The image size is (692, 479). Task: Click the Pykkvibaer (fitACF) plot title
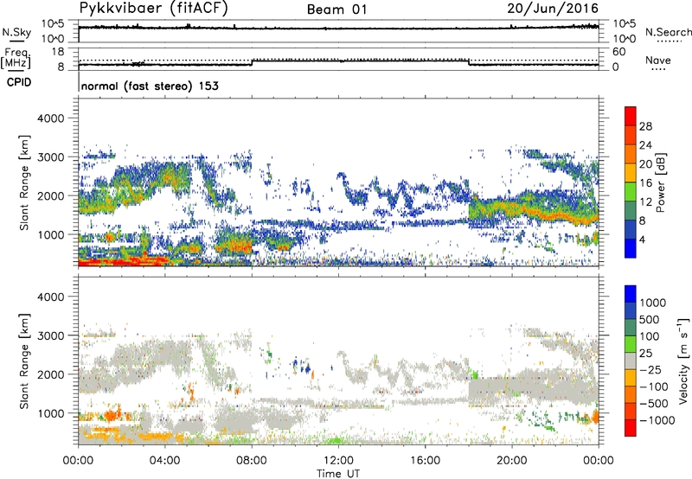tap(154, 9)
